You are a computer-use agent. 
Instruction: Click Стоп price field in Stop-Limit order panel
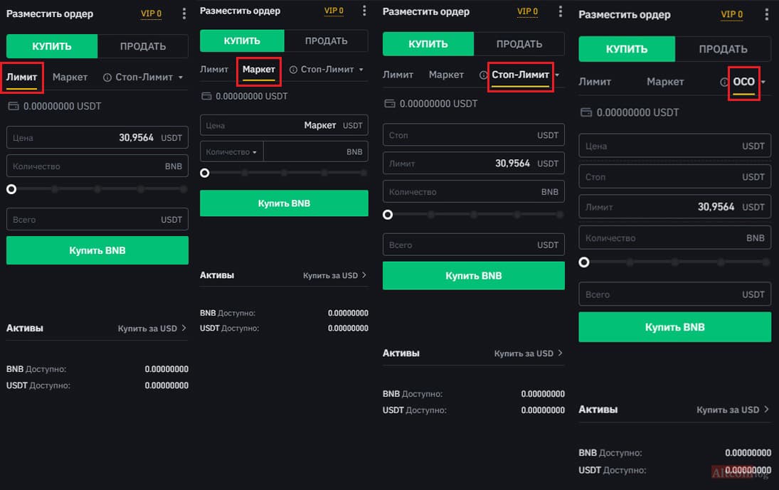[474, 134]
